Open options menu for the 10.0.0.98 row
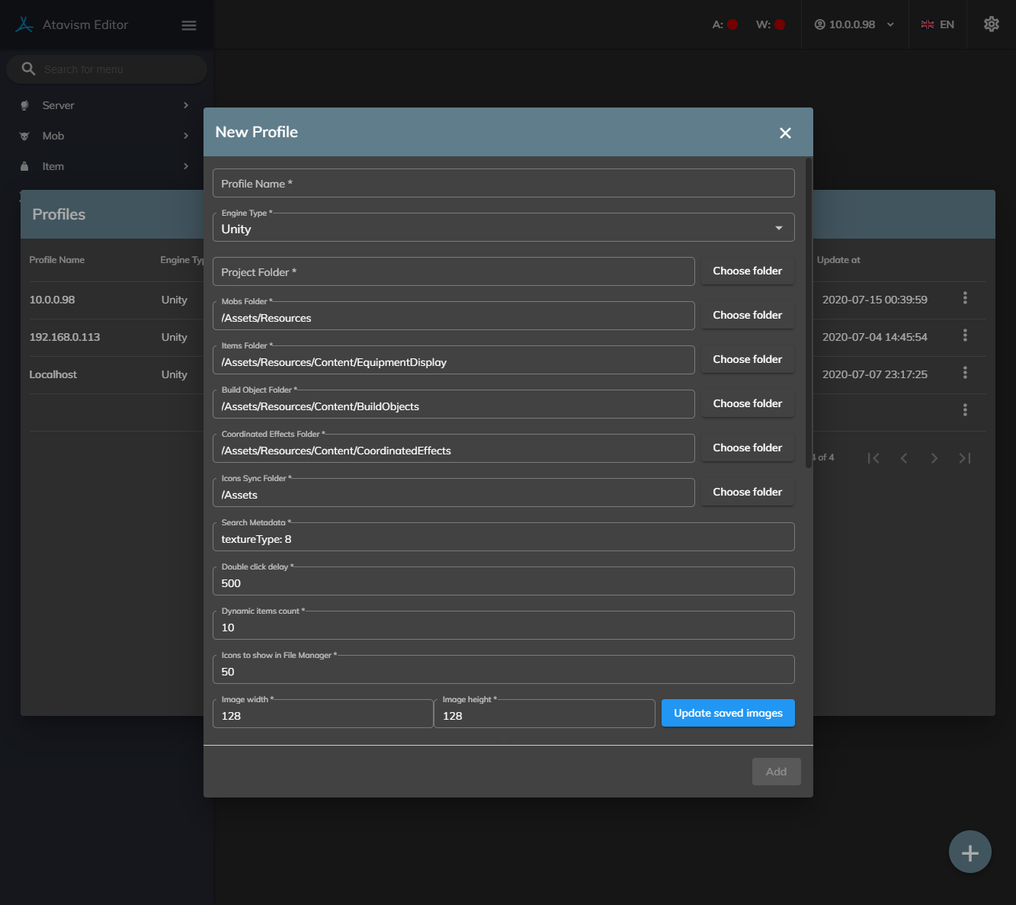 [x=965, y=298]
